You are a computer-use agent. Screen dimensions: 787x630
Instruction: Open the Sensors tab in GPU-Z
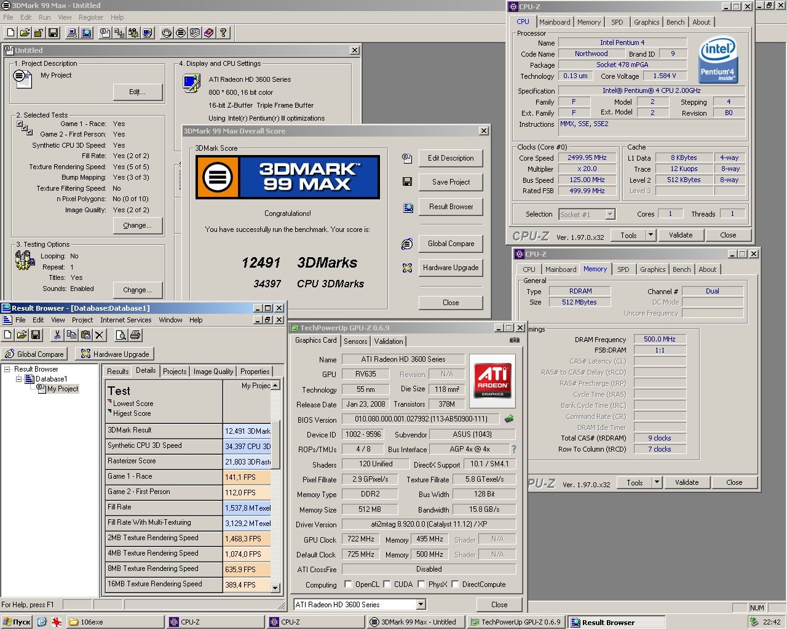pos(355,341)
